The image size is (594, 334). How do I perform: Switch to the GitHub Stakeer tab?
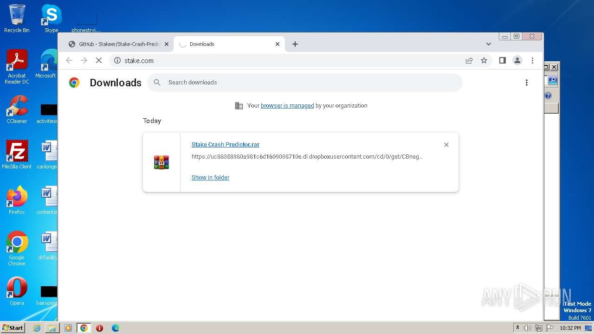[x=114, y=44]
